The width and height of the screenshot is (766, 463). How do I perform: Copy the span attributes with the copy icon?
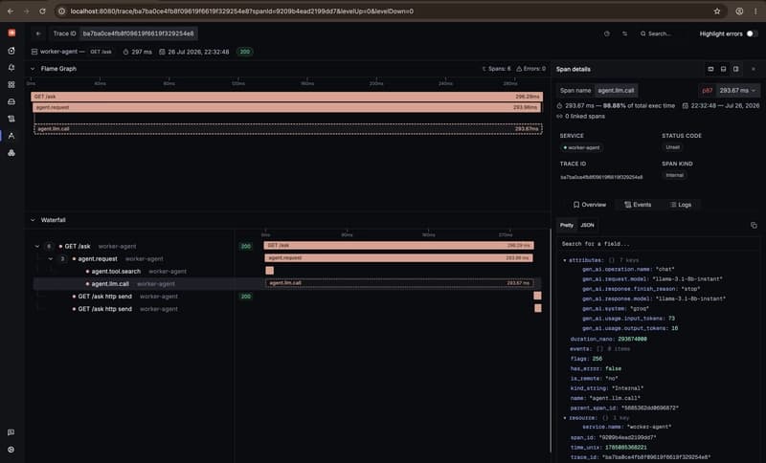(754, 225)
